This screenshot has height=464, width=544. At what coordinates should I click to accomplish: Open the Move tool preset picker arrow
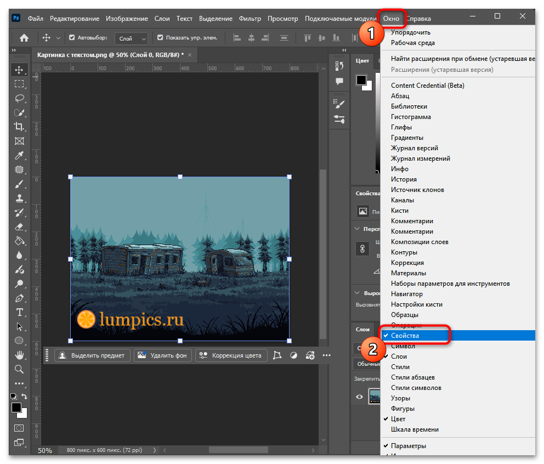pyautogui.click(x=58, y=38)
